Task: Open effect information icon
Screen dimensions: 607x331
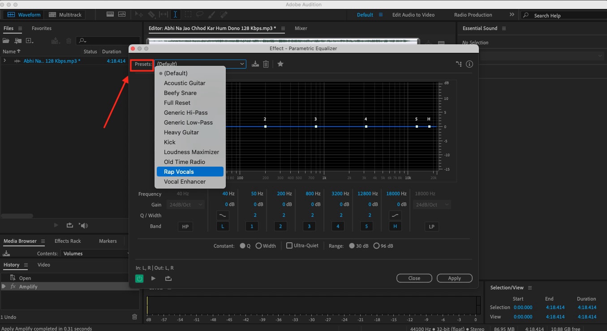Action: point(469,64)
